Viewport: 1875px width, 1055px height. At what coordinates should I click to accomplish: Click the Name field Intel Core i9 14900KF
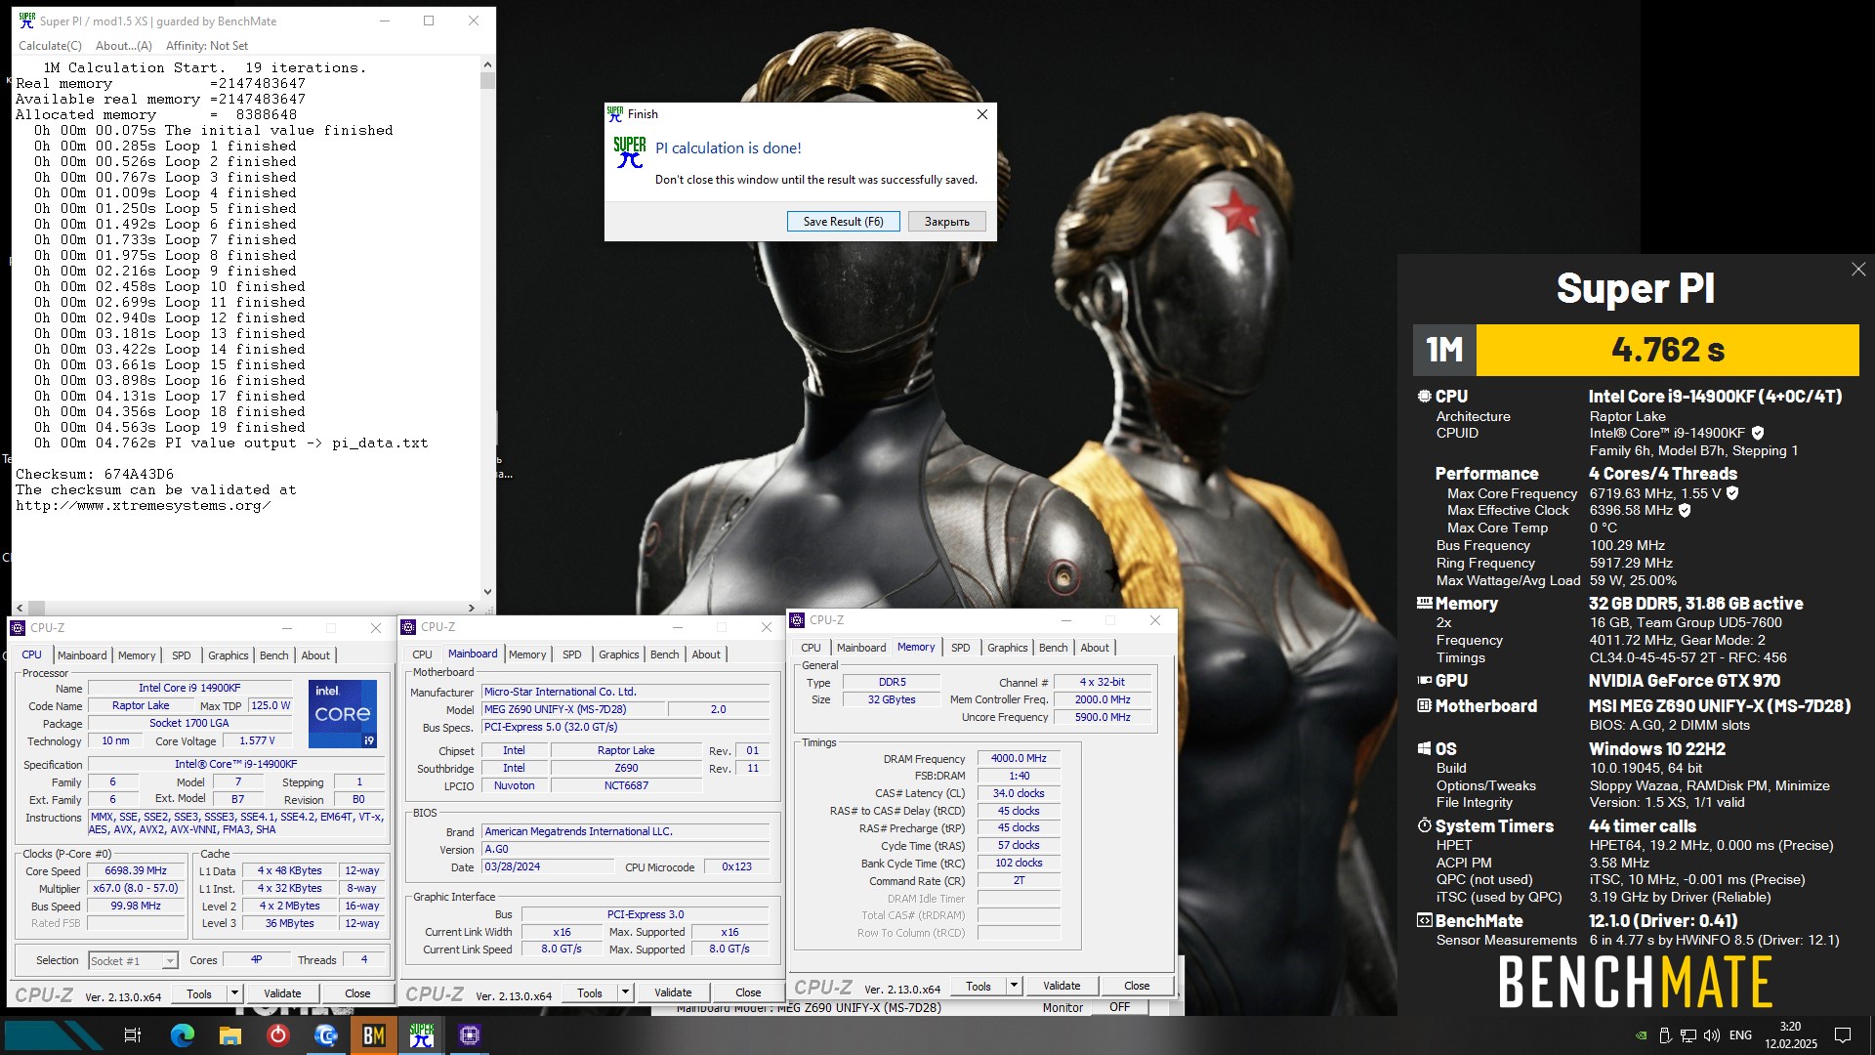pyautogui.click(x=189, y=689)
